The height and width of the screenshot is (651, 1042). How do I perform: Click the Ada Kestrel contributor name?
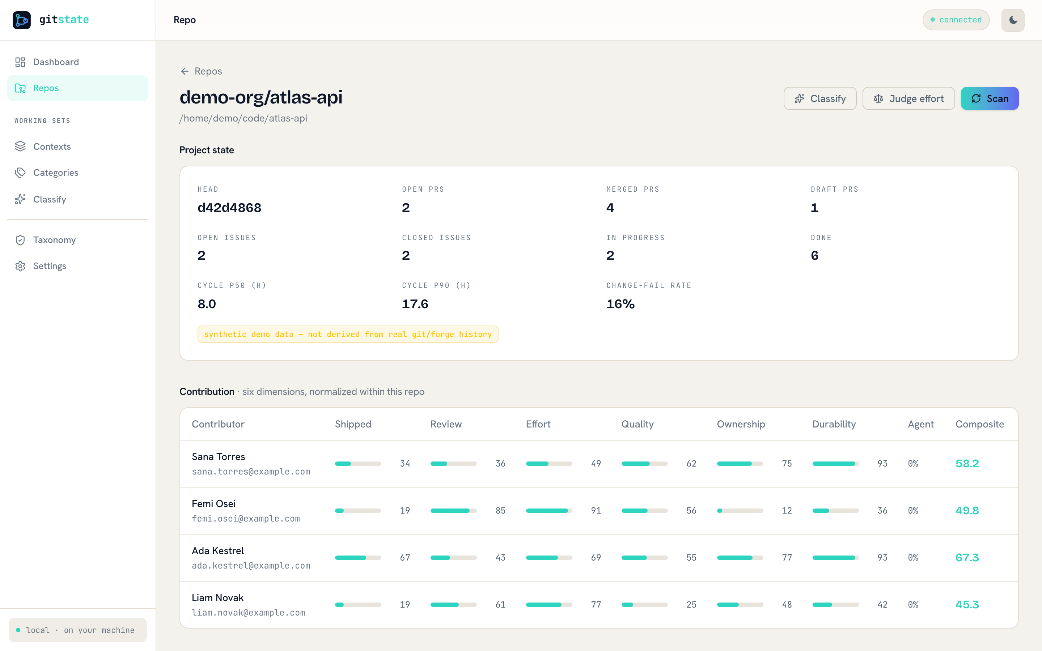[x=218, y=551]
